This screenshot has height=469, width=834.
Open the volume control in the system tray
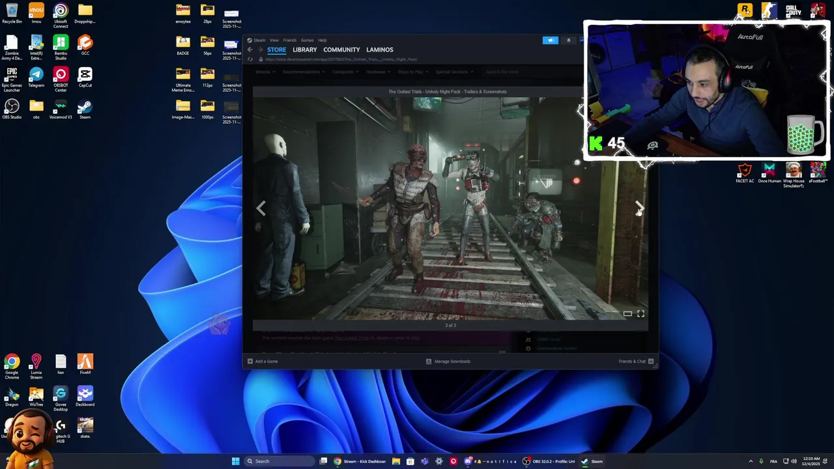click(x=794, y=461)
